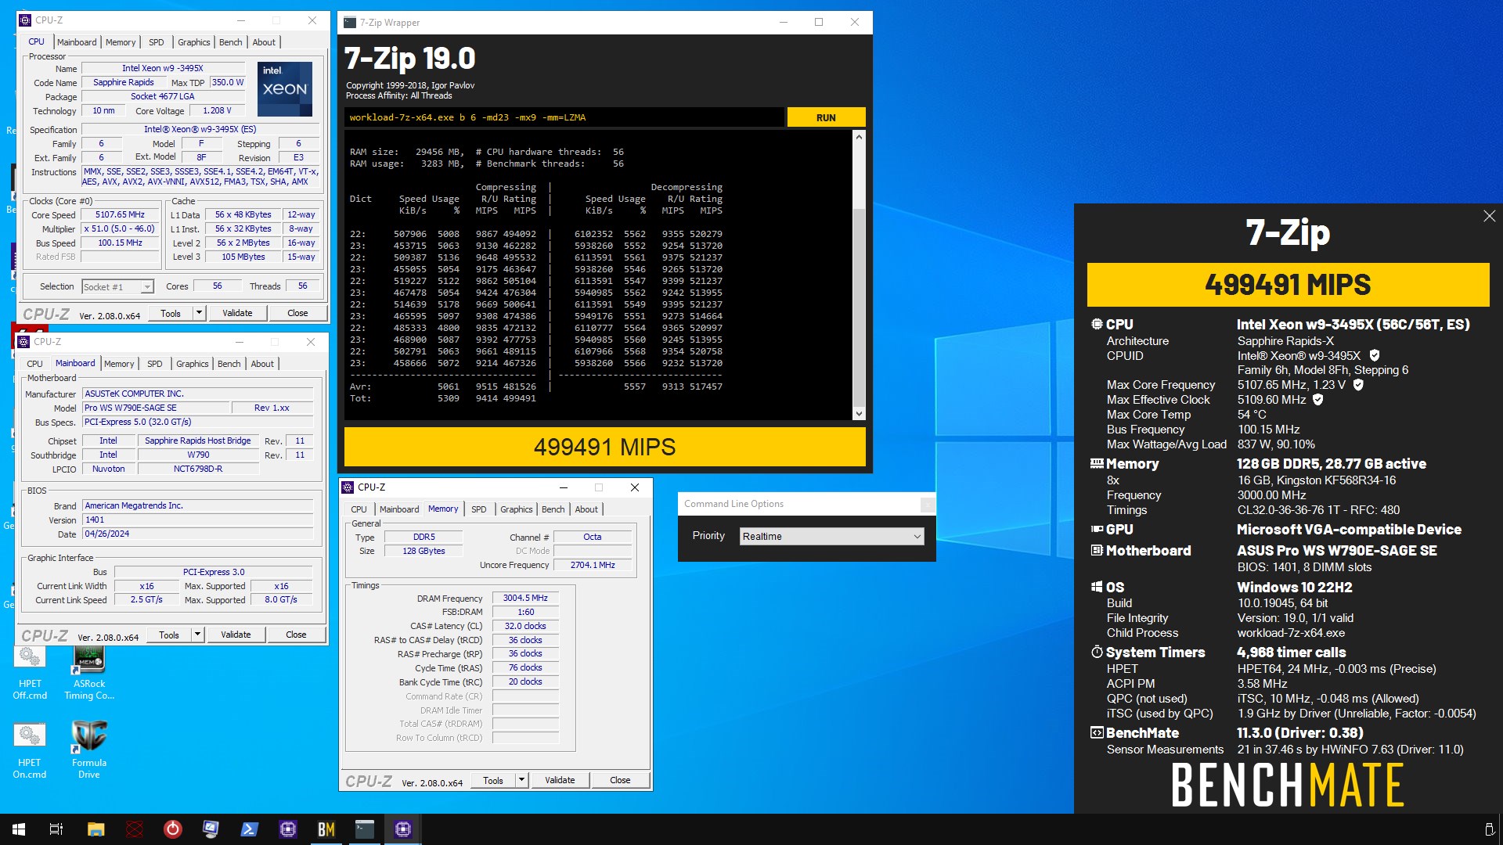This screenshot has height=845, width=1503.
Task: Click the BIOS Date 04/26/2024 field
Action: [x=197, y=534]
